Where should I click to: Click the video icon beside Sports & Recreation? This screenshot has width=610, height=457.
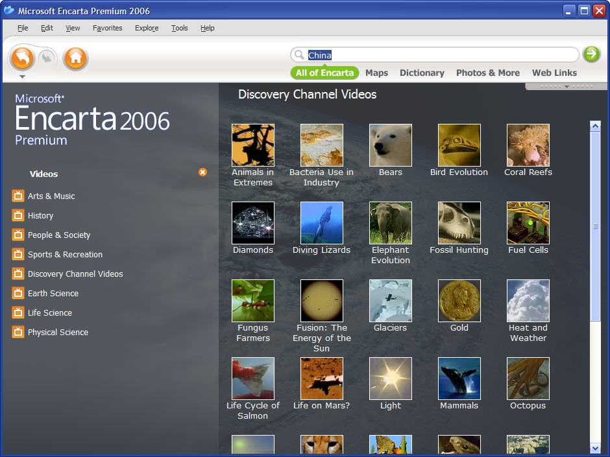pyautogui.click(x=18, y=254)
